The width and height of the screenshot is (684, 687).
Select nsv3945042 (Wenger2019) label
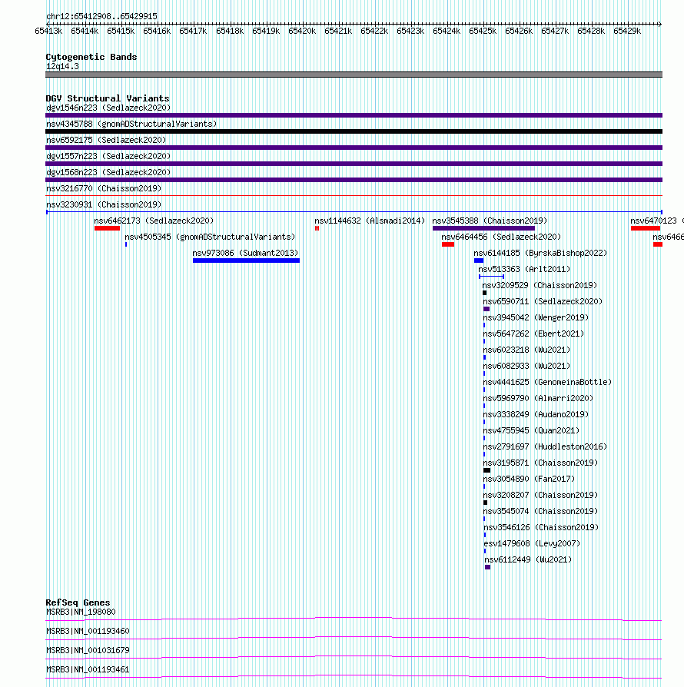[536, 317]
